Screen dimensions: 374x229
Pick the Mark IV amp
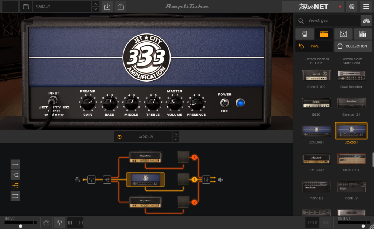click(x=351, y=187)
